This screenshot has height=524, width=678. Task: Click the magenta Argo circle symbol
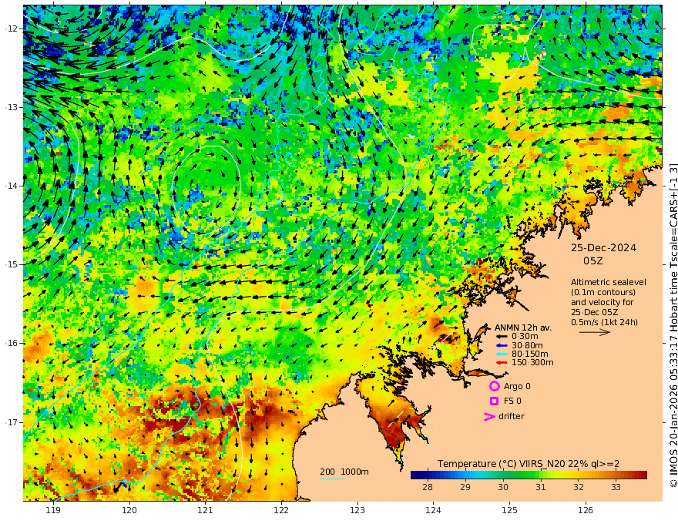click(494, 386)
